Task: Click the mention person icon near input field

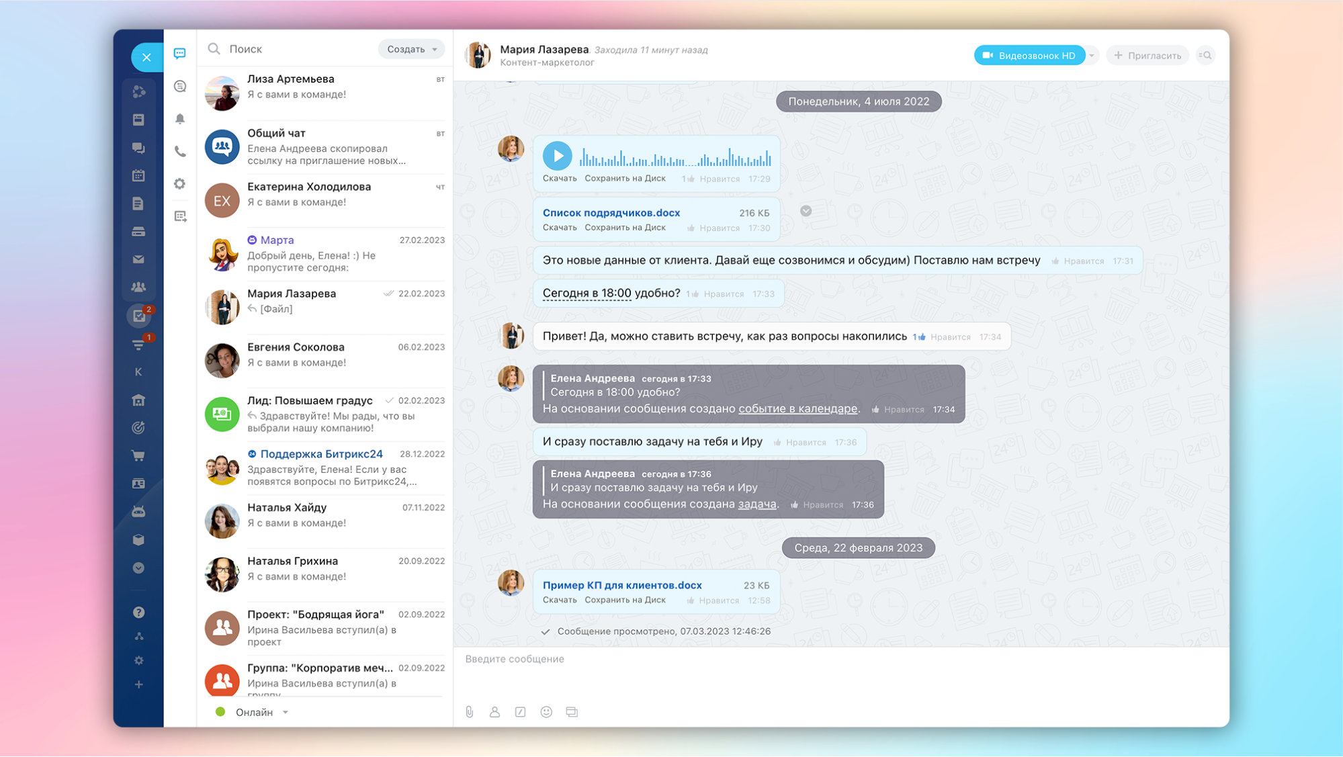Action: (494, 712)
